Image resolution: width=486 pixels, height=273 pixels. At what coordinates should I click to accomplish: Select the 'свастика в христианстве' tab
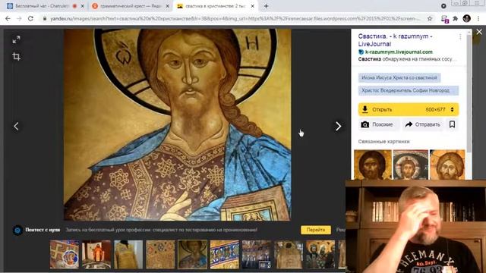pyautogui.click(x=215, y=6)
